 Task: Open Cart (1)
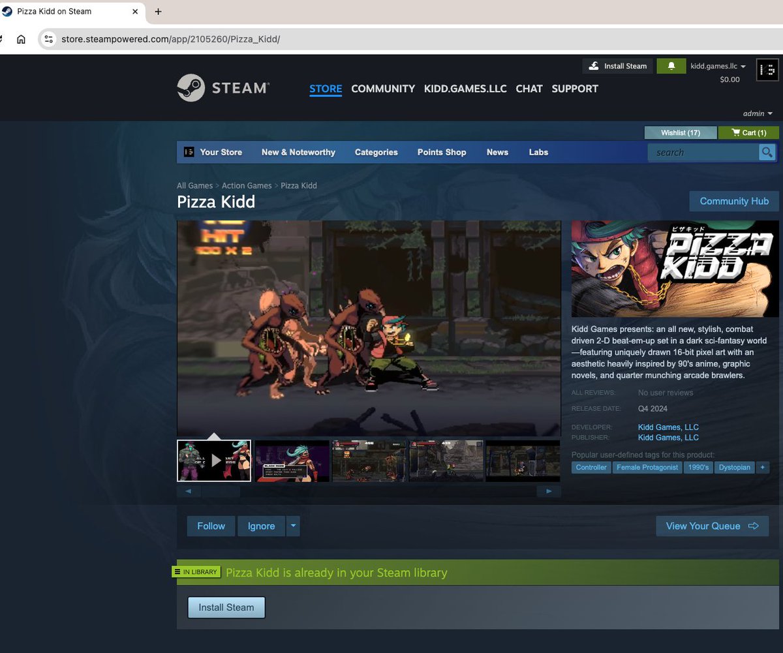748,132
